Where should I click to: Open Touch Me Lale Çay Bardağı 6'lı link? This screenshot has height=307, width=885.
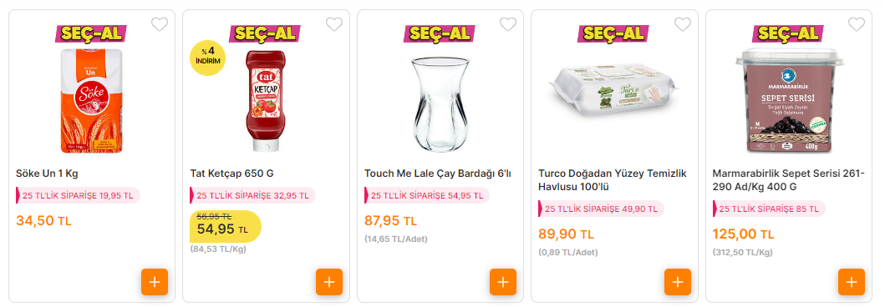438,174
